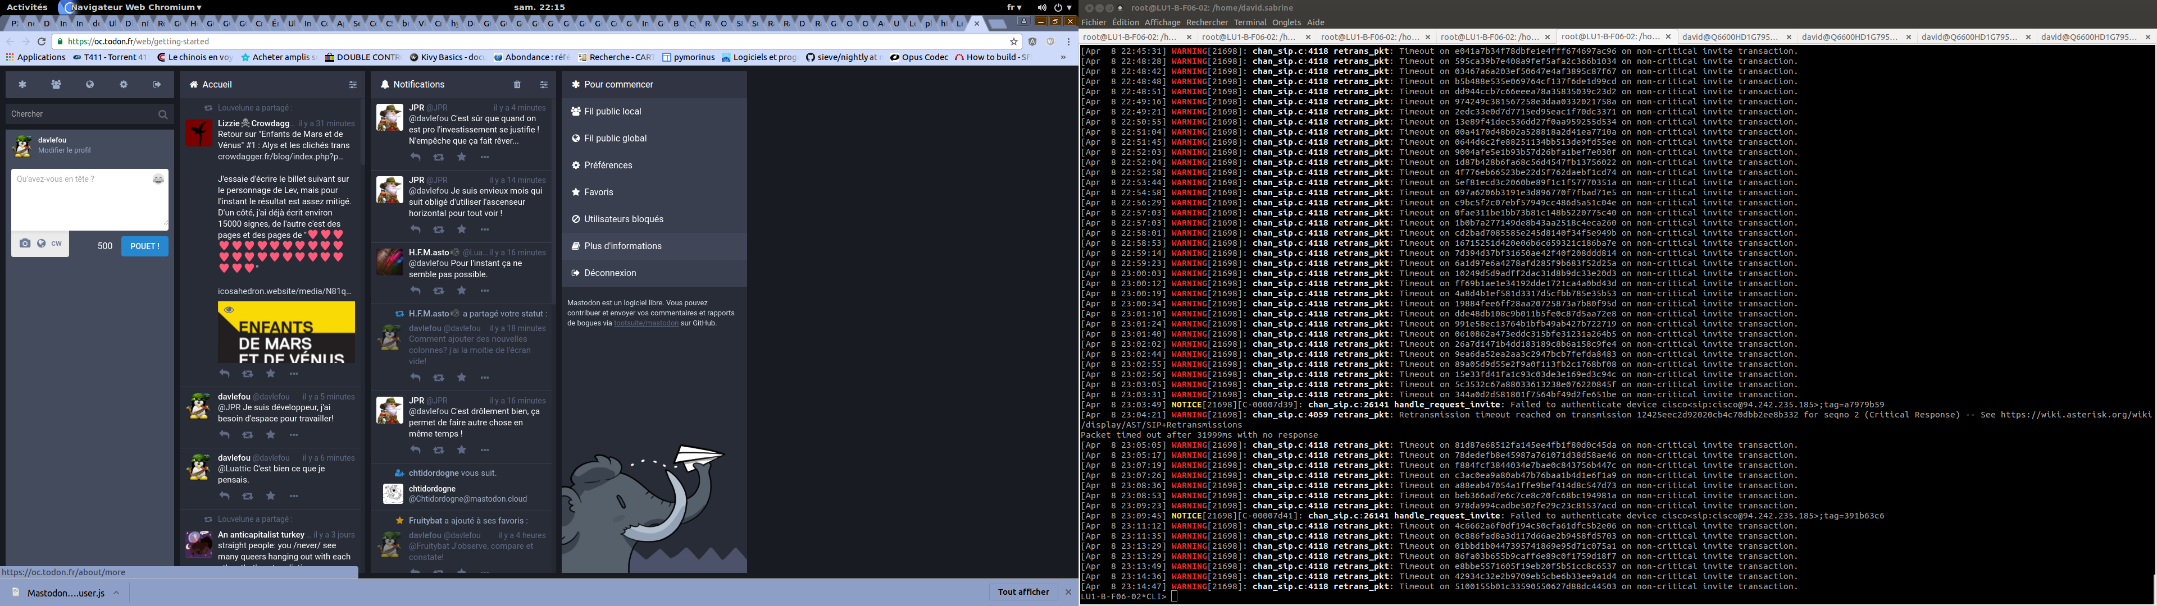Reload the page in Chromium
Viewport: 2157px width, 606px height.
click(41, 41)
